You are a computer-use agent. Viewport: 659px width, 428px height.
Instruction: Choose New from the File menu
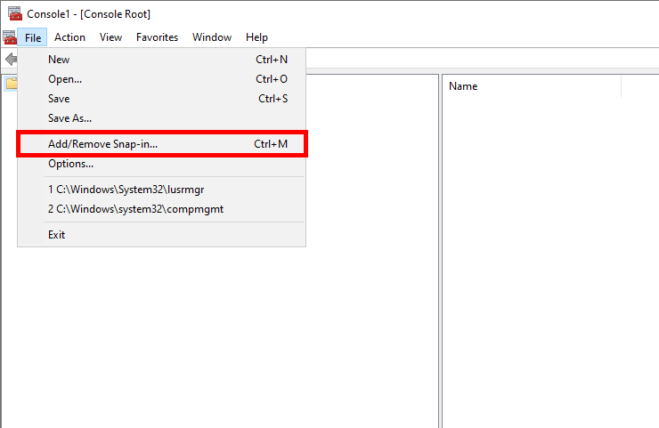click(x=59, y=60)
